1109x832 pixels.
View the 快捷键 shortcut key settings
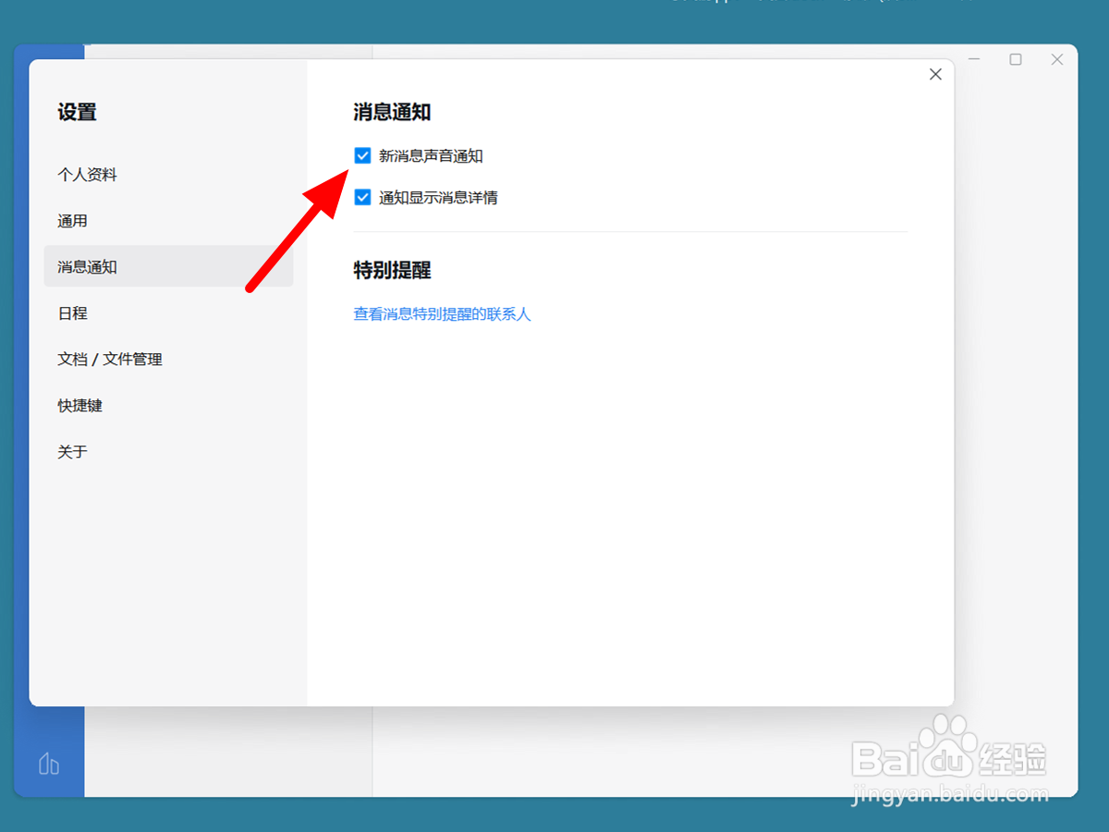pos(79,405)
